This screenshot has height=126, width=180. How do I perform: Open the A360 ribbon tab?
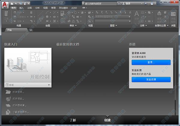74,8
